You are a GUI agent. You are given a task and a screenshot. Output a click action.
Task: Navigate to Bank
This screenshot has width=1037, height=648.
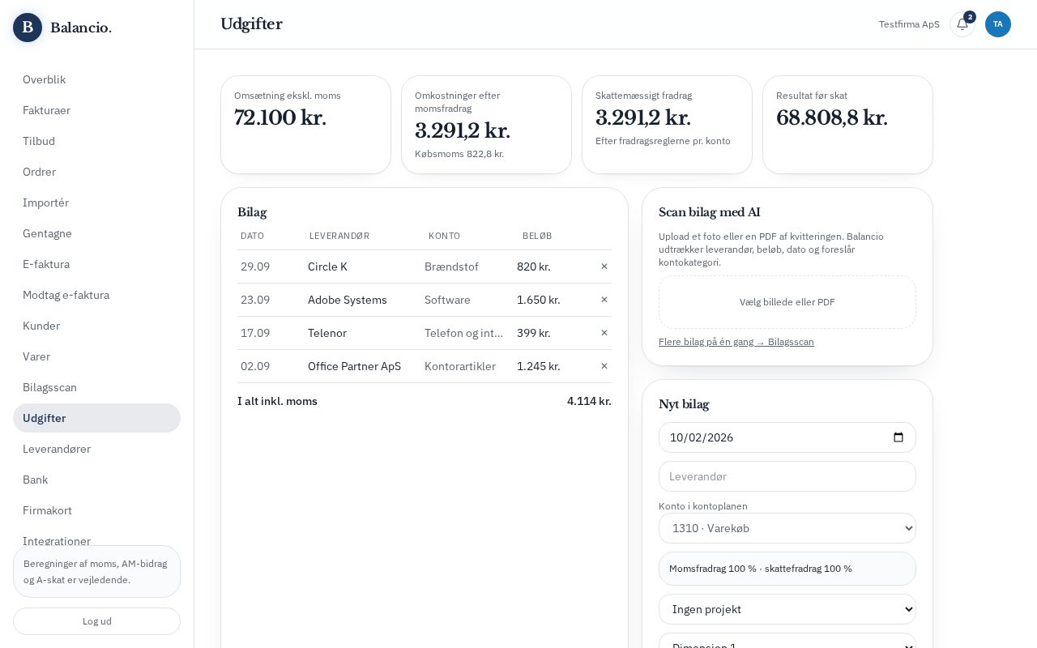pyautogui.click(x=96, y=480)
